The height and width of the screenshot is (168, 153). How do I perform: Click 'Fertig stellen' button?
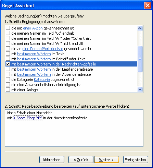point(136,160)
